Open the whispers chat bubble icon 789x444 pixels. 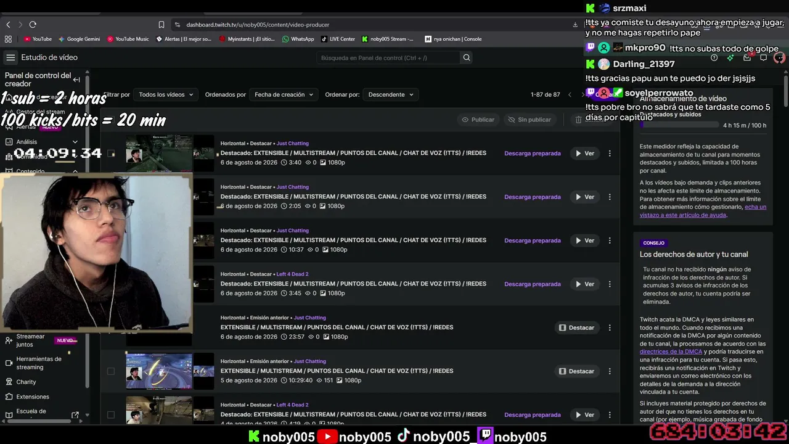click(763, 57)
